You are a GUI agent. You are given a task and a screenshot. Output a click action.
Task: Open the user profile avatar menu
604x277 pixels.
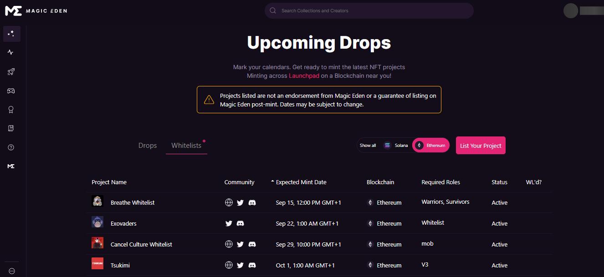point(571,11)
